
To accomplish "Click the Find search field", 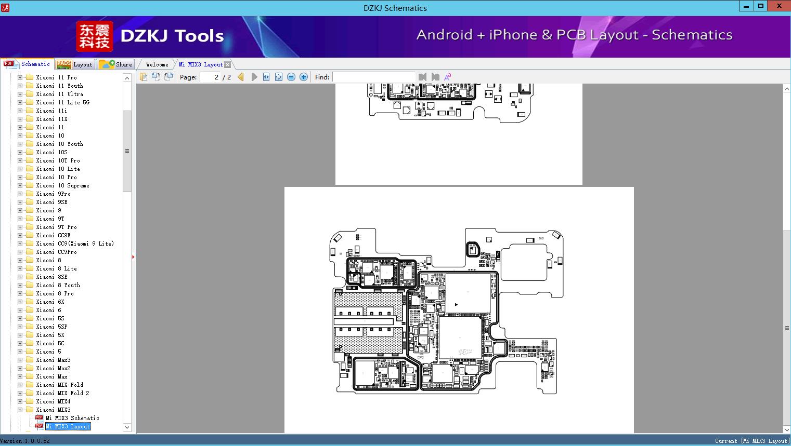I will coord(374,77).
